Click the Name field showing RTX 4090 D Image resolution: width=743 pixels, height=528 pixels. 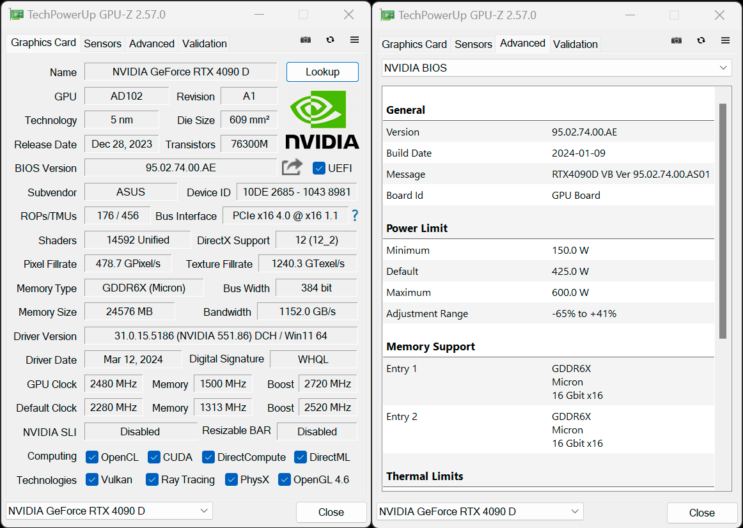point(180,72)
